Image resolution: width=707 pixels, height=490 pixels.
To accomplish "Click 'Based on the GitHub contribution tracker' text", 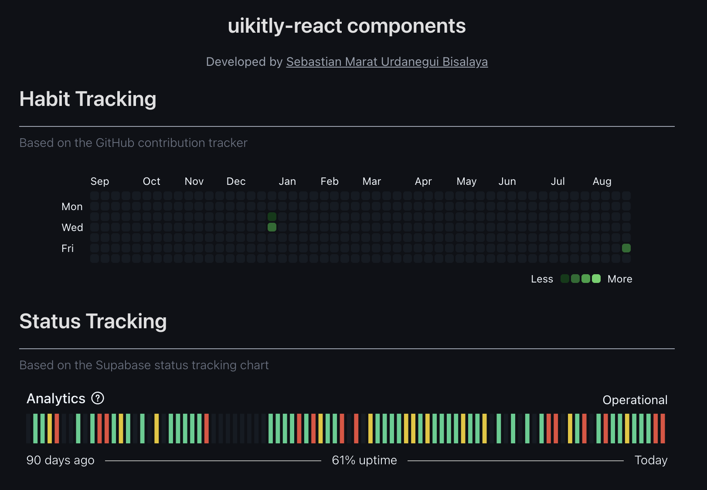I will tap(133, 143).
